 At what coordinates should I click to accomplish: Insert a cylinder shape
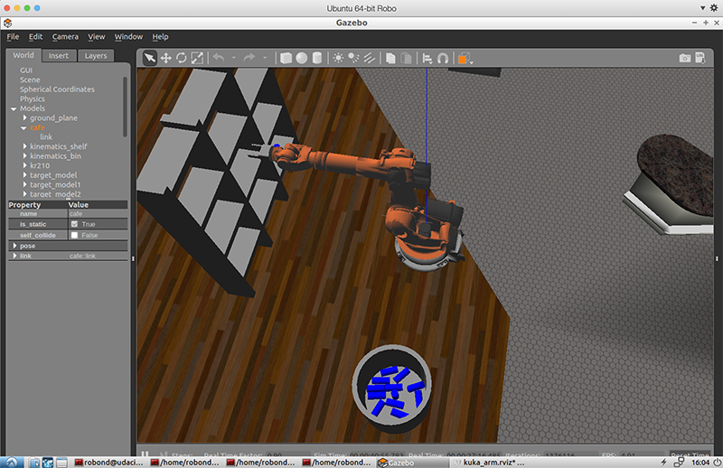[317, 58]
